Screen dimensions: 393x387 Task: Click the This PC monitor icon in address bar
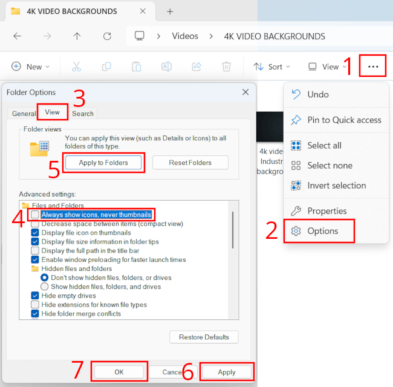pyautogui.click(x=139, y=36)
